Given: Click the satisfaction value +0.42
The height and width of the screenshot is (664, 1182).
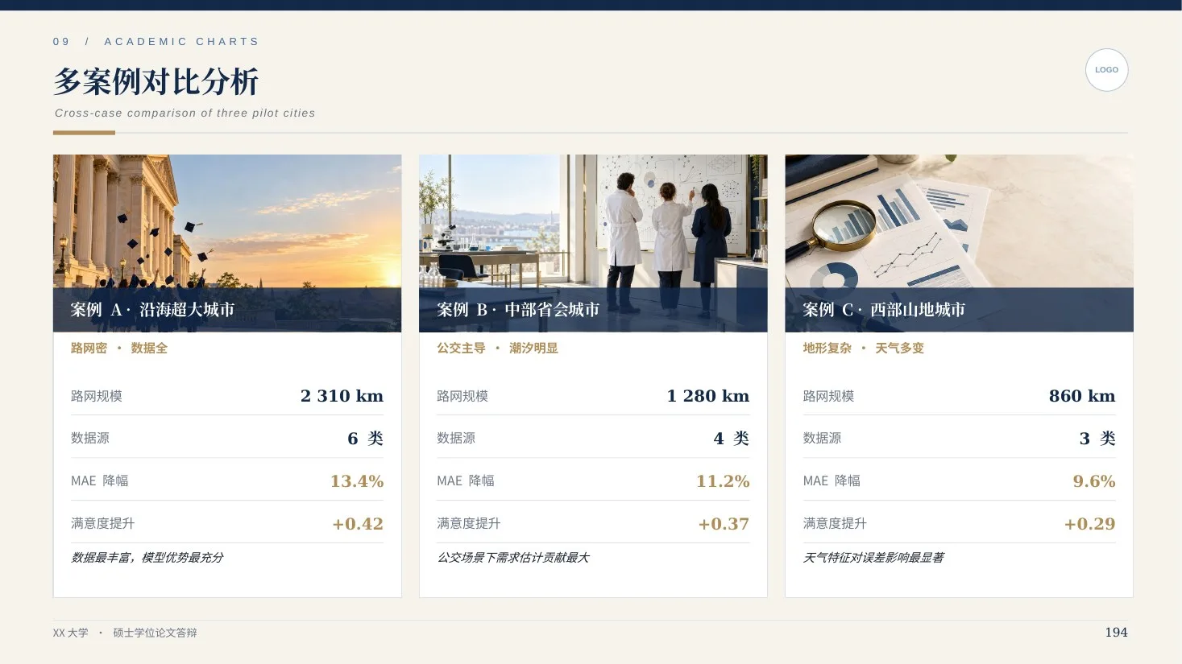Looking at the screenshot, I should click(358, 524).
